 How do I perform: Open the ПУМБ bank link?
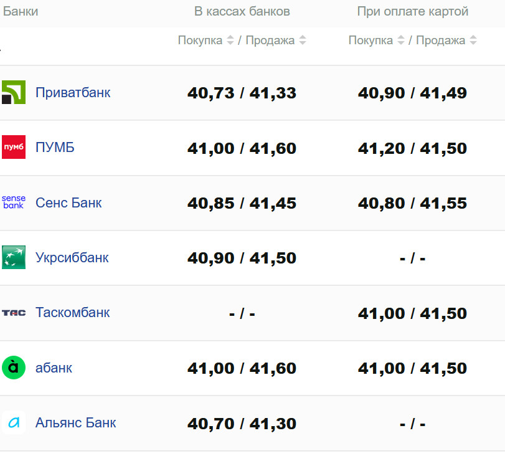55,148
